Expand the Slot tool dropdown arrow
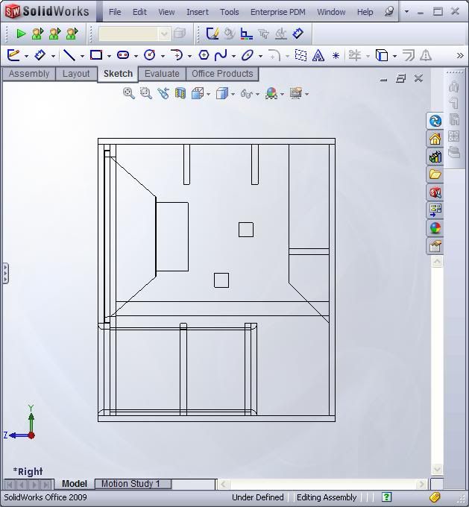Screen dimensions: 469x507 [x=136, y=56]
